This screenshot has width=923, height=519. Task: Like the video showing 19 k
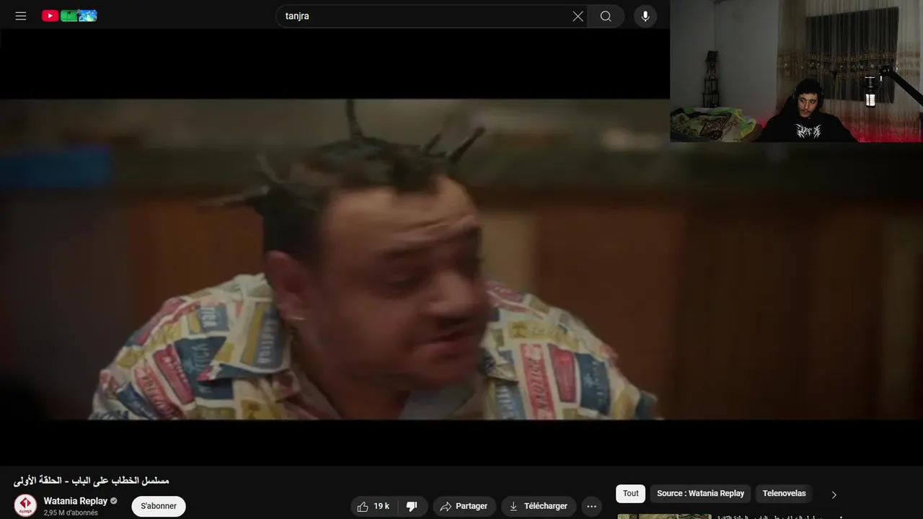374,506
